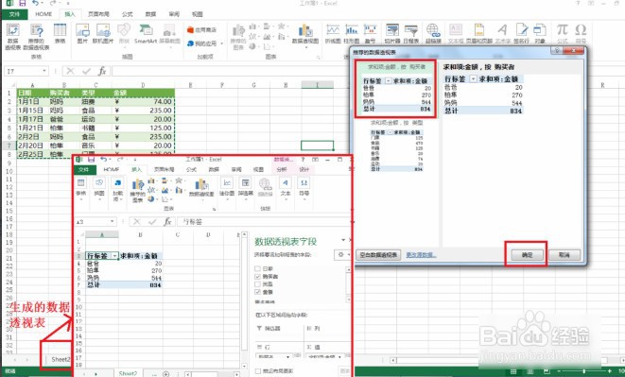
Task: Switch to HOME tab in main window
Action: 43,14
